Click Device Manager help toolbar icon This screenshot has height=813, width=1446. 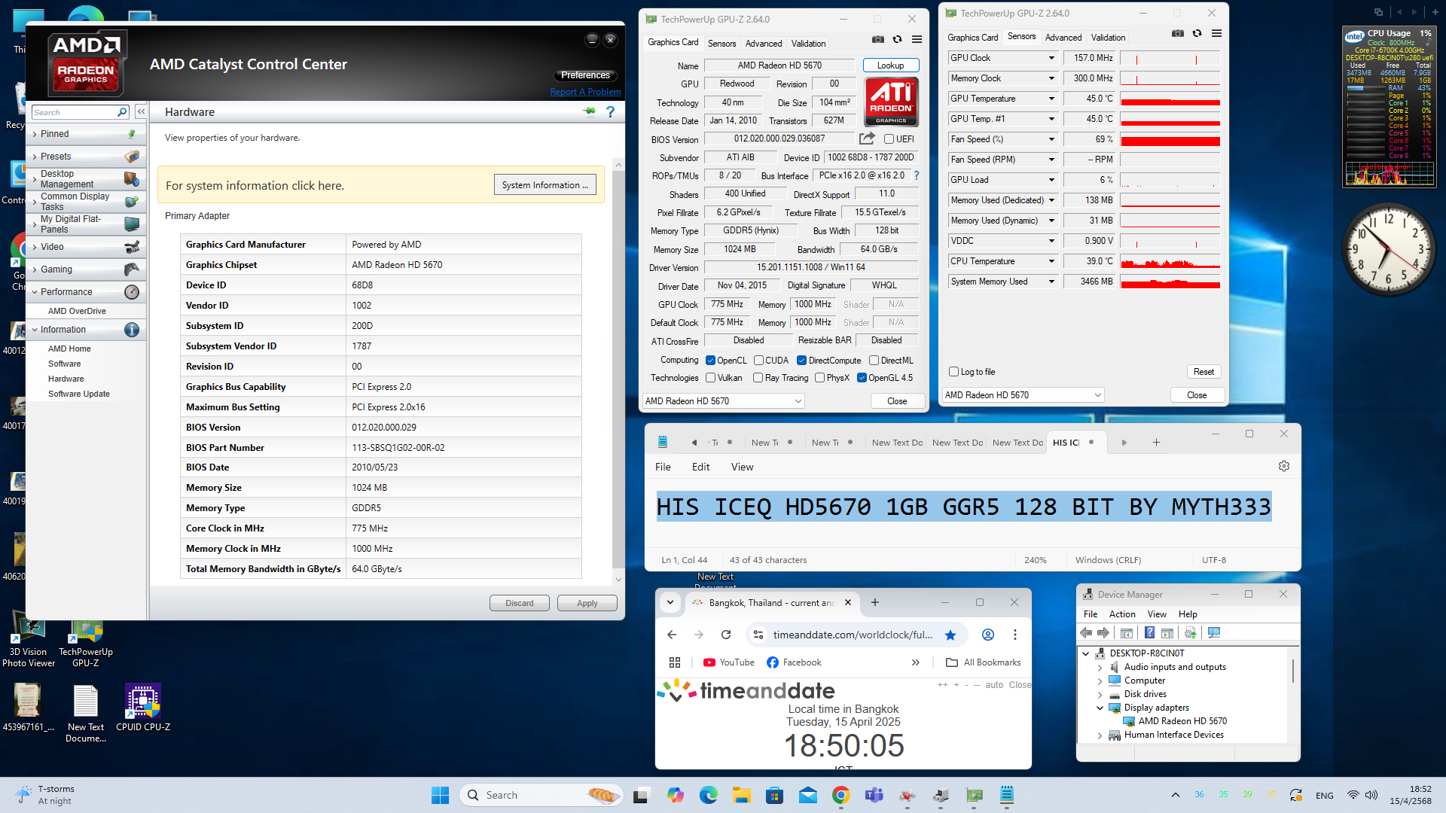tap(1149, 633)
